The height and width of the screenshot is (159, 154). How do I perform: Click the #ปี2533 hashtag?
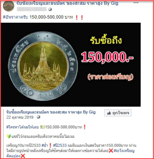coord(60,145)
